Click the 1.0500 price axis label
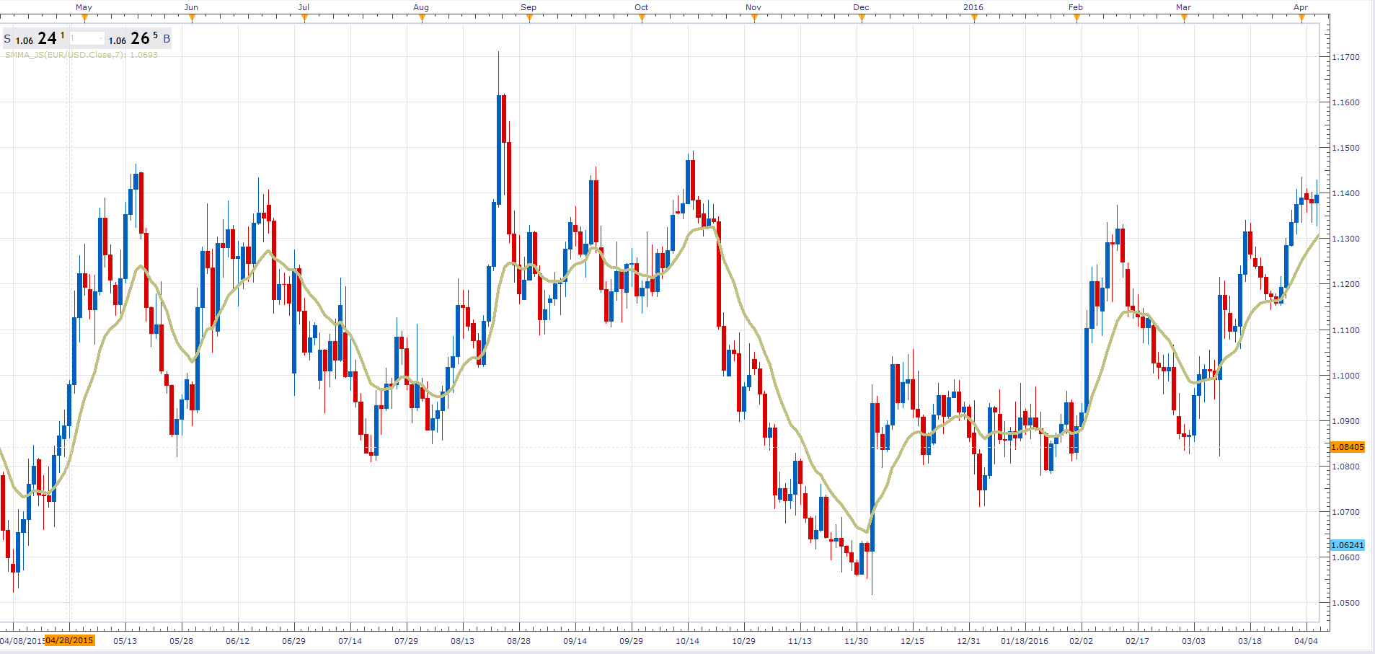Viewport: 1375px width, 654px height. pos(1345,603)
